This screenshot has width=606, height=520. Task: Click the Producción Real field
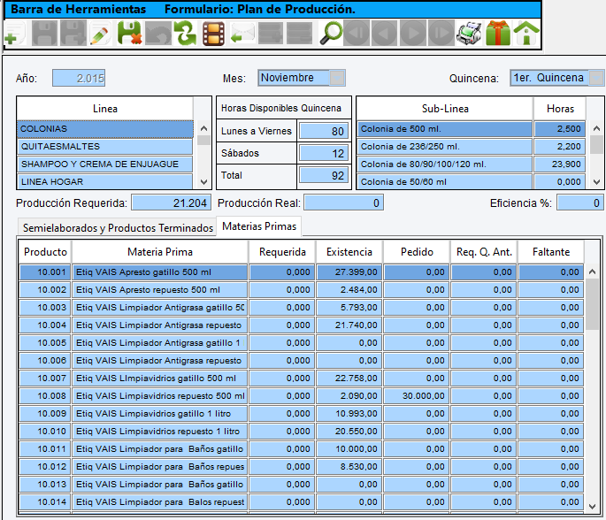pyautogui.click(x=343, y=203)
